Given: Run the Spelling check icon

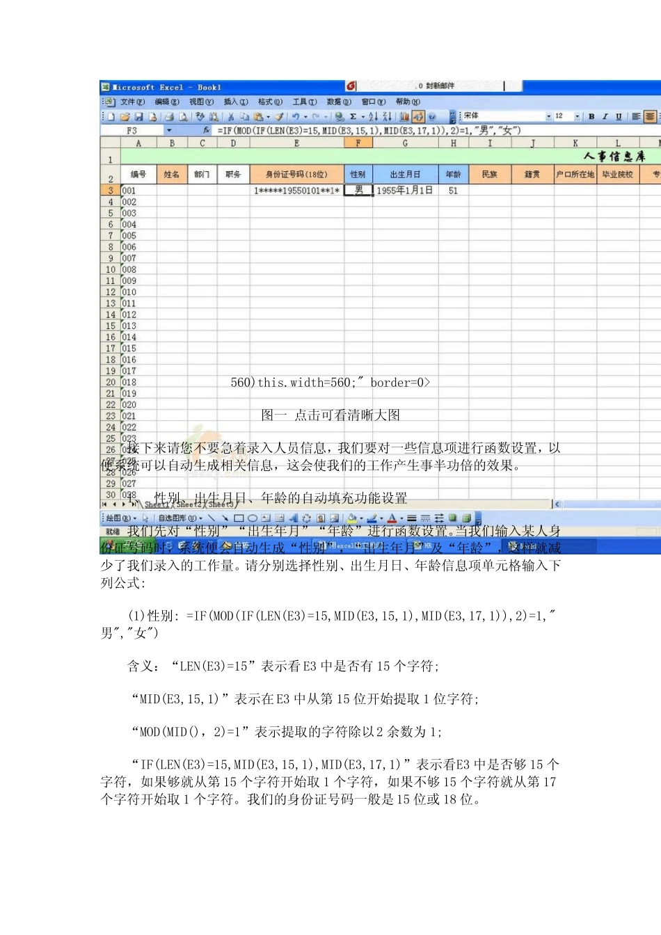Looking at the screenshot, I should click(200, 116).
